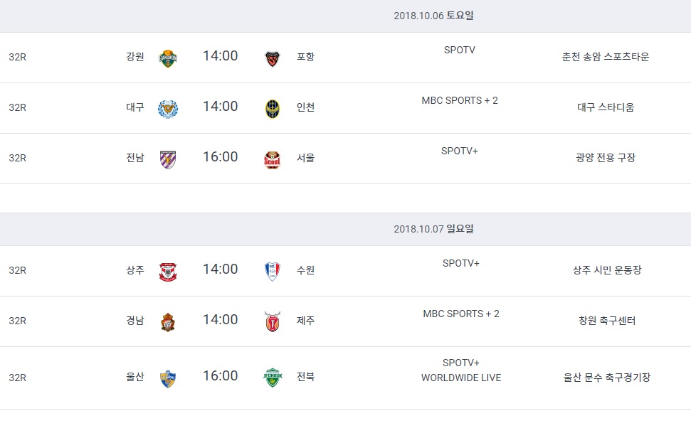Click the Pohang (포항) team emblem

(273, 58)
